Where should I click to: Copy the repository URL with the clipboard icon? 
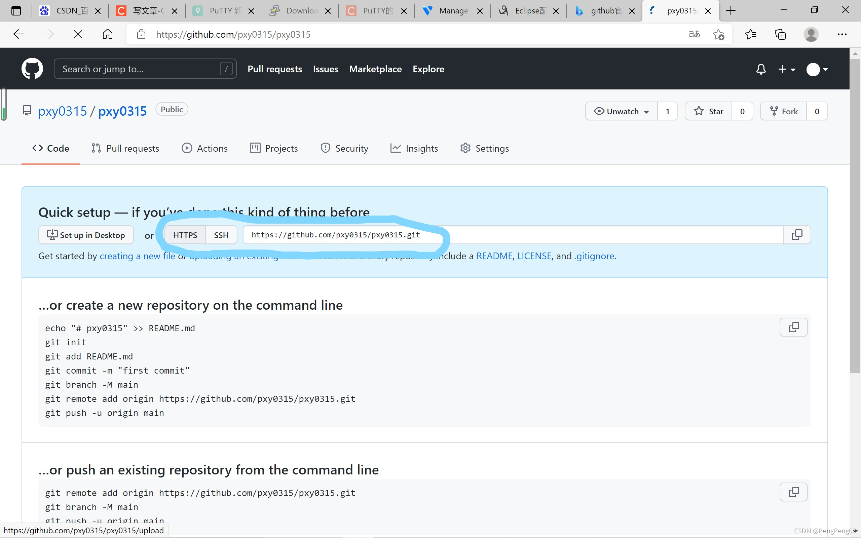point(797,235)
